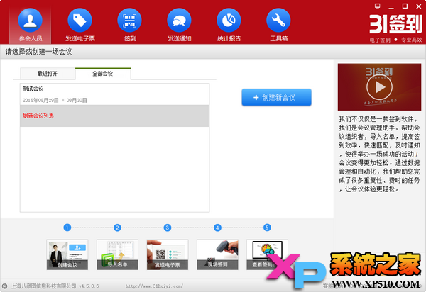Open the 发送通知 notifications section

[180, 25]
